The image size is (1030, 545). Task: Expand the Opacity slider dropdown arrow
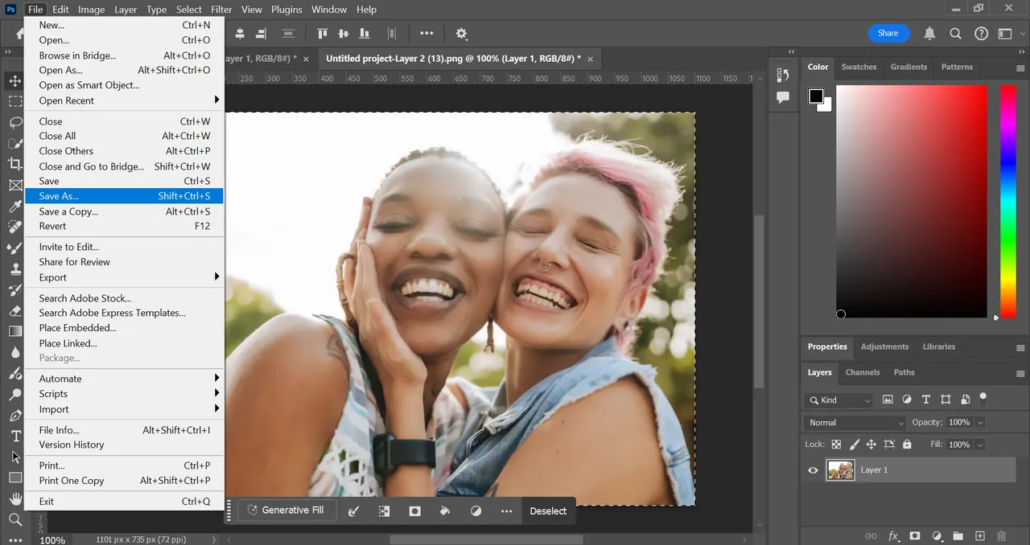[x=979, y=423]
